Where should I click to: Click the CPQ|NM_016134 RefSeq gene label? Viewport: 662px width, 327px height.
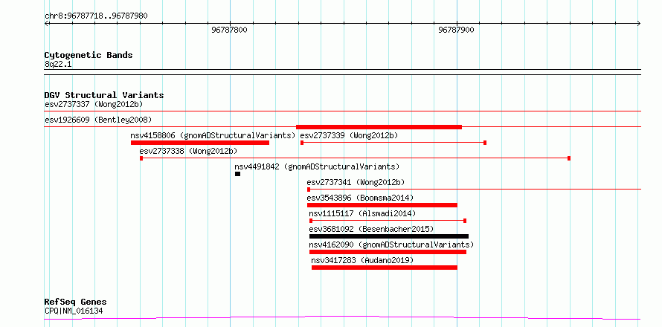pyautogui.click(x=74, y=311)
